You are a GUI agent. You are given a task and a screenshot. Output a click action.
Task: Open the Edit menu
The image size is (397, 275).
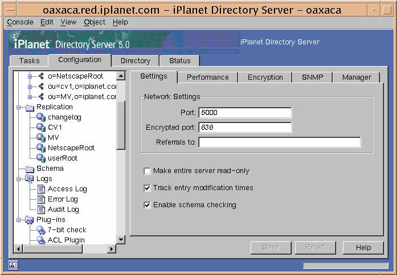coord(47,22)
